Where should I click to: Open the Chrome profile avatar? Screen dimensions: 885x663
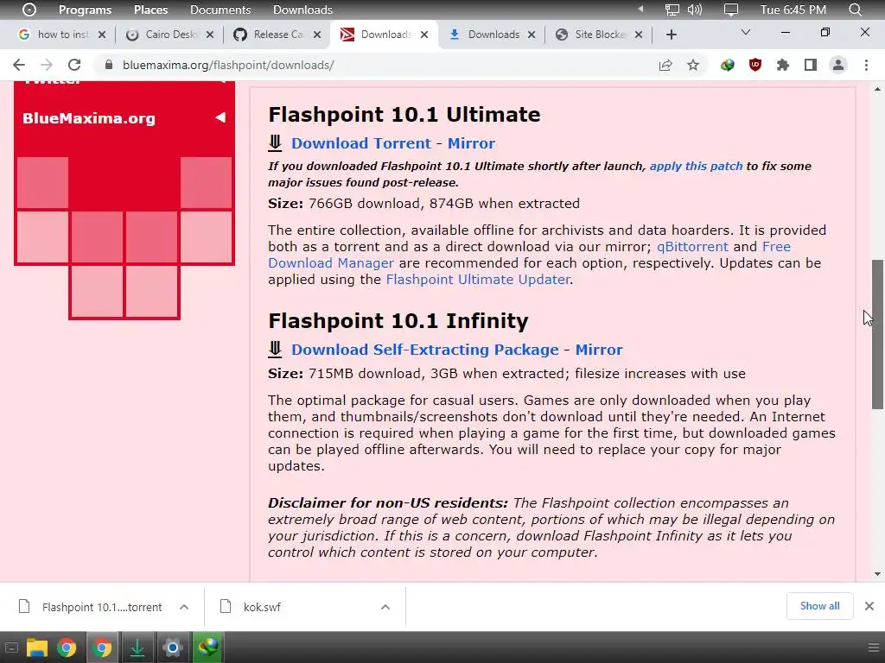pyautogui.click(x=838, y=65)
